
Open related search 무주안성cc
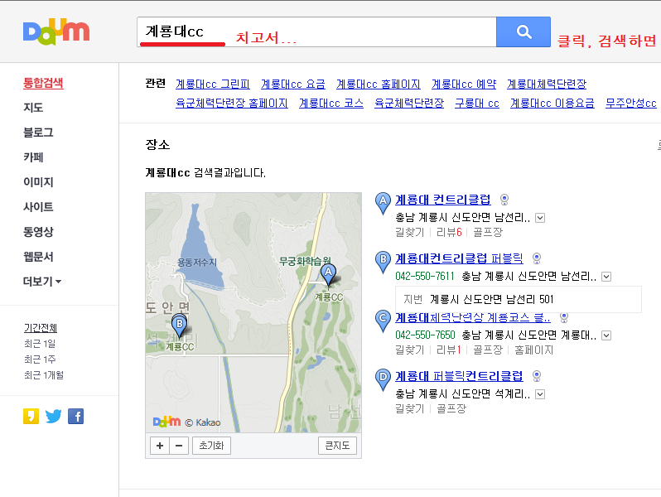630,103
